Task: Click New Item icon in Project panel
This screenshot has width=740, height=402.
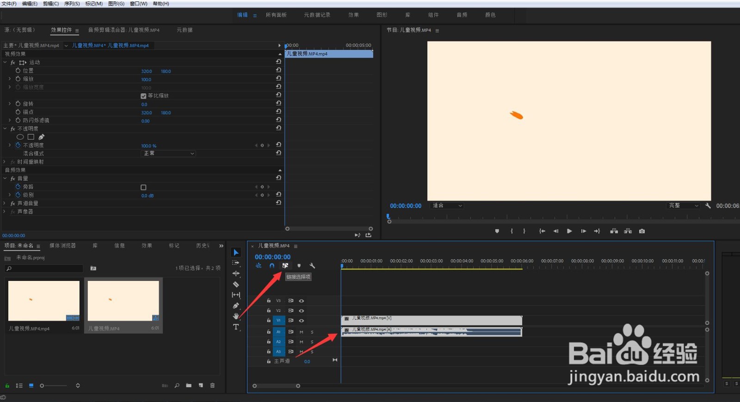Action: (x=201, y=385)
